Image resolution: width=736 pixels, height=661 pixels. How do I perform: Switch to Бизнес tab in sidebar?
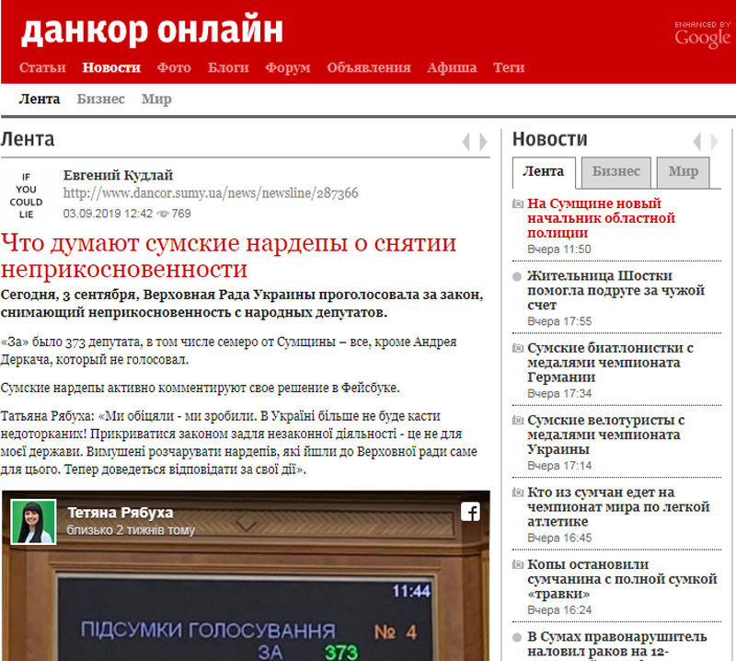tap(615, 172)
